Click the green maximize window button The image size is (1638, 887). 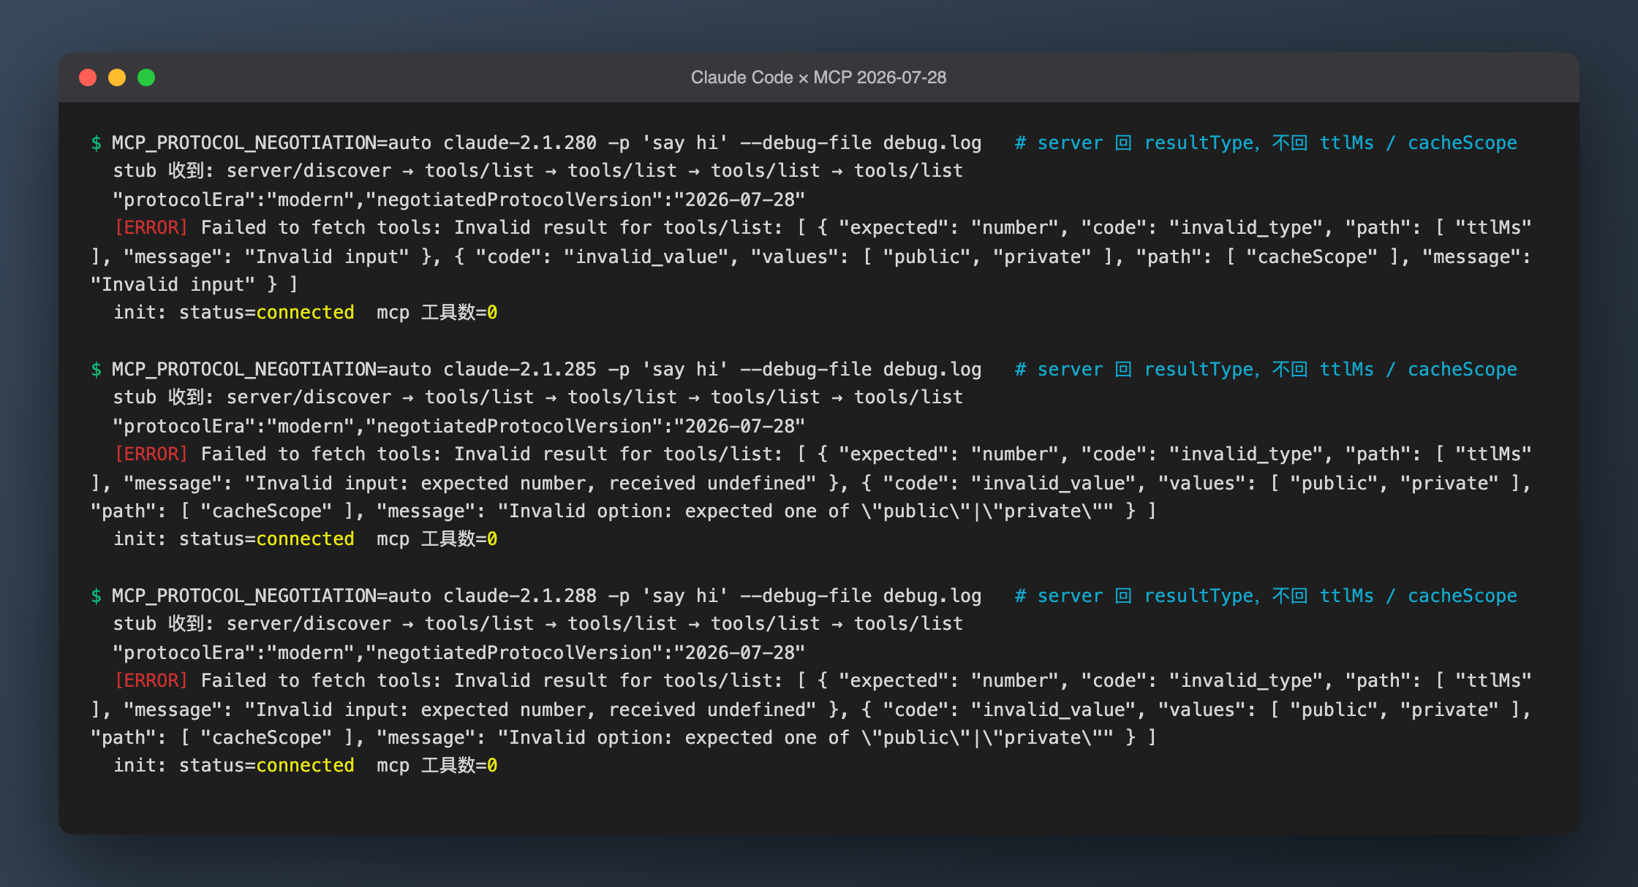pyautogui.click(x=146, y=77)
